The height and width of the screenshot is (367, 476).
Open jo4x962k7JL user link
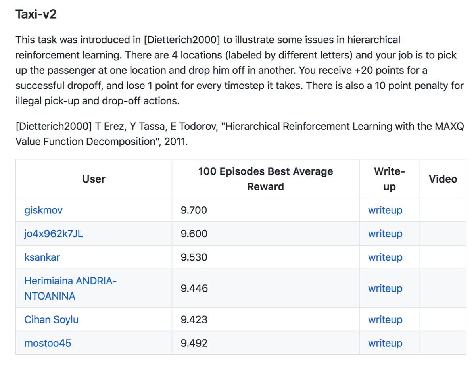coord(54,234)
